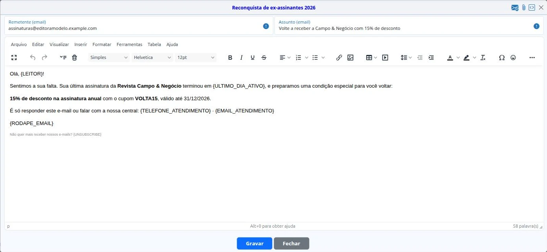547x252 pixels.
Task: Clear formatting with the Tx icon
Action: point(483,57)
